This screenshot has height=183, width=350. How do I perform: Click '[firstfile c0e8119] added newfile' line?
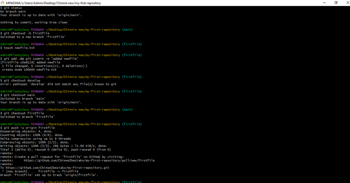(x=30, y=62)
